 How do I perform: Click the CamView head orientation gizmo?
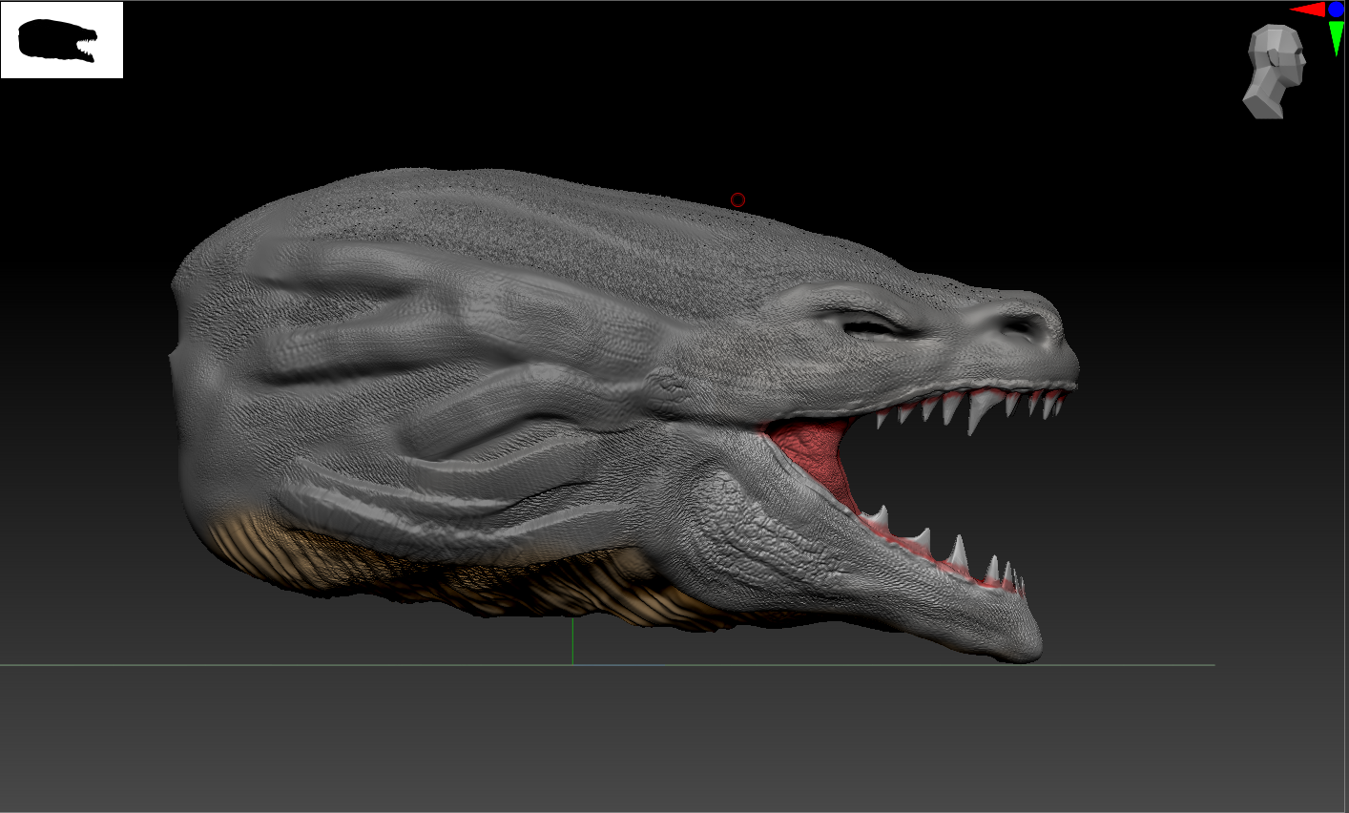(x=1275, y=72)
